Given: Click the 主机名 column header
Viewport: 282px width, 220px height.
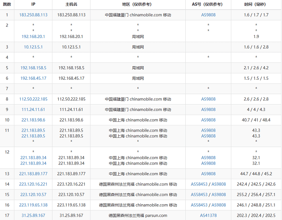Looking at the screenshot, I should pyautogui.click(x=71, y=4).
